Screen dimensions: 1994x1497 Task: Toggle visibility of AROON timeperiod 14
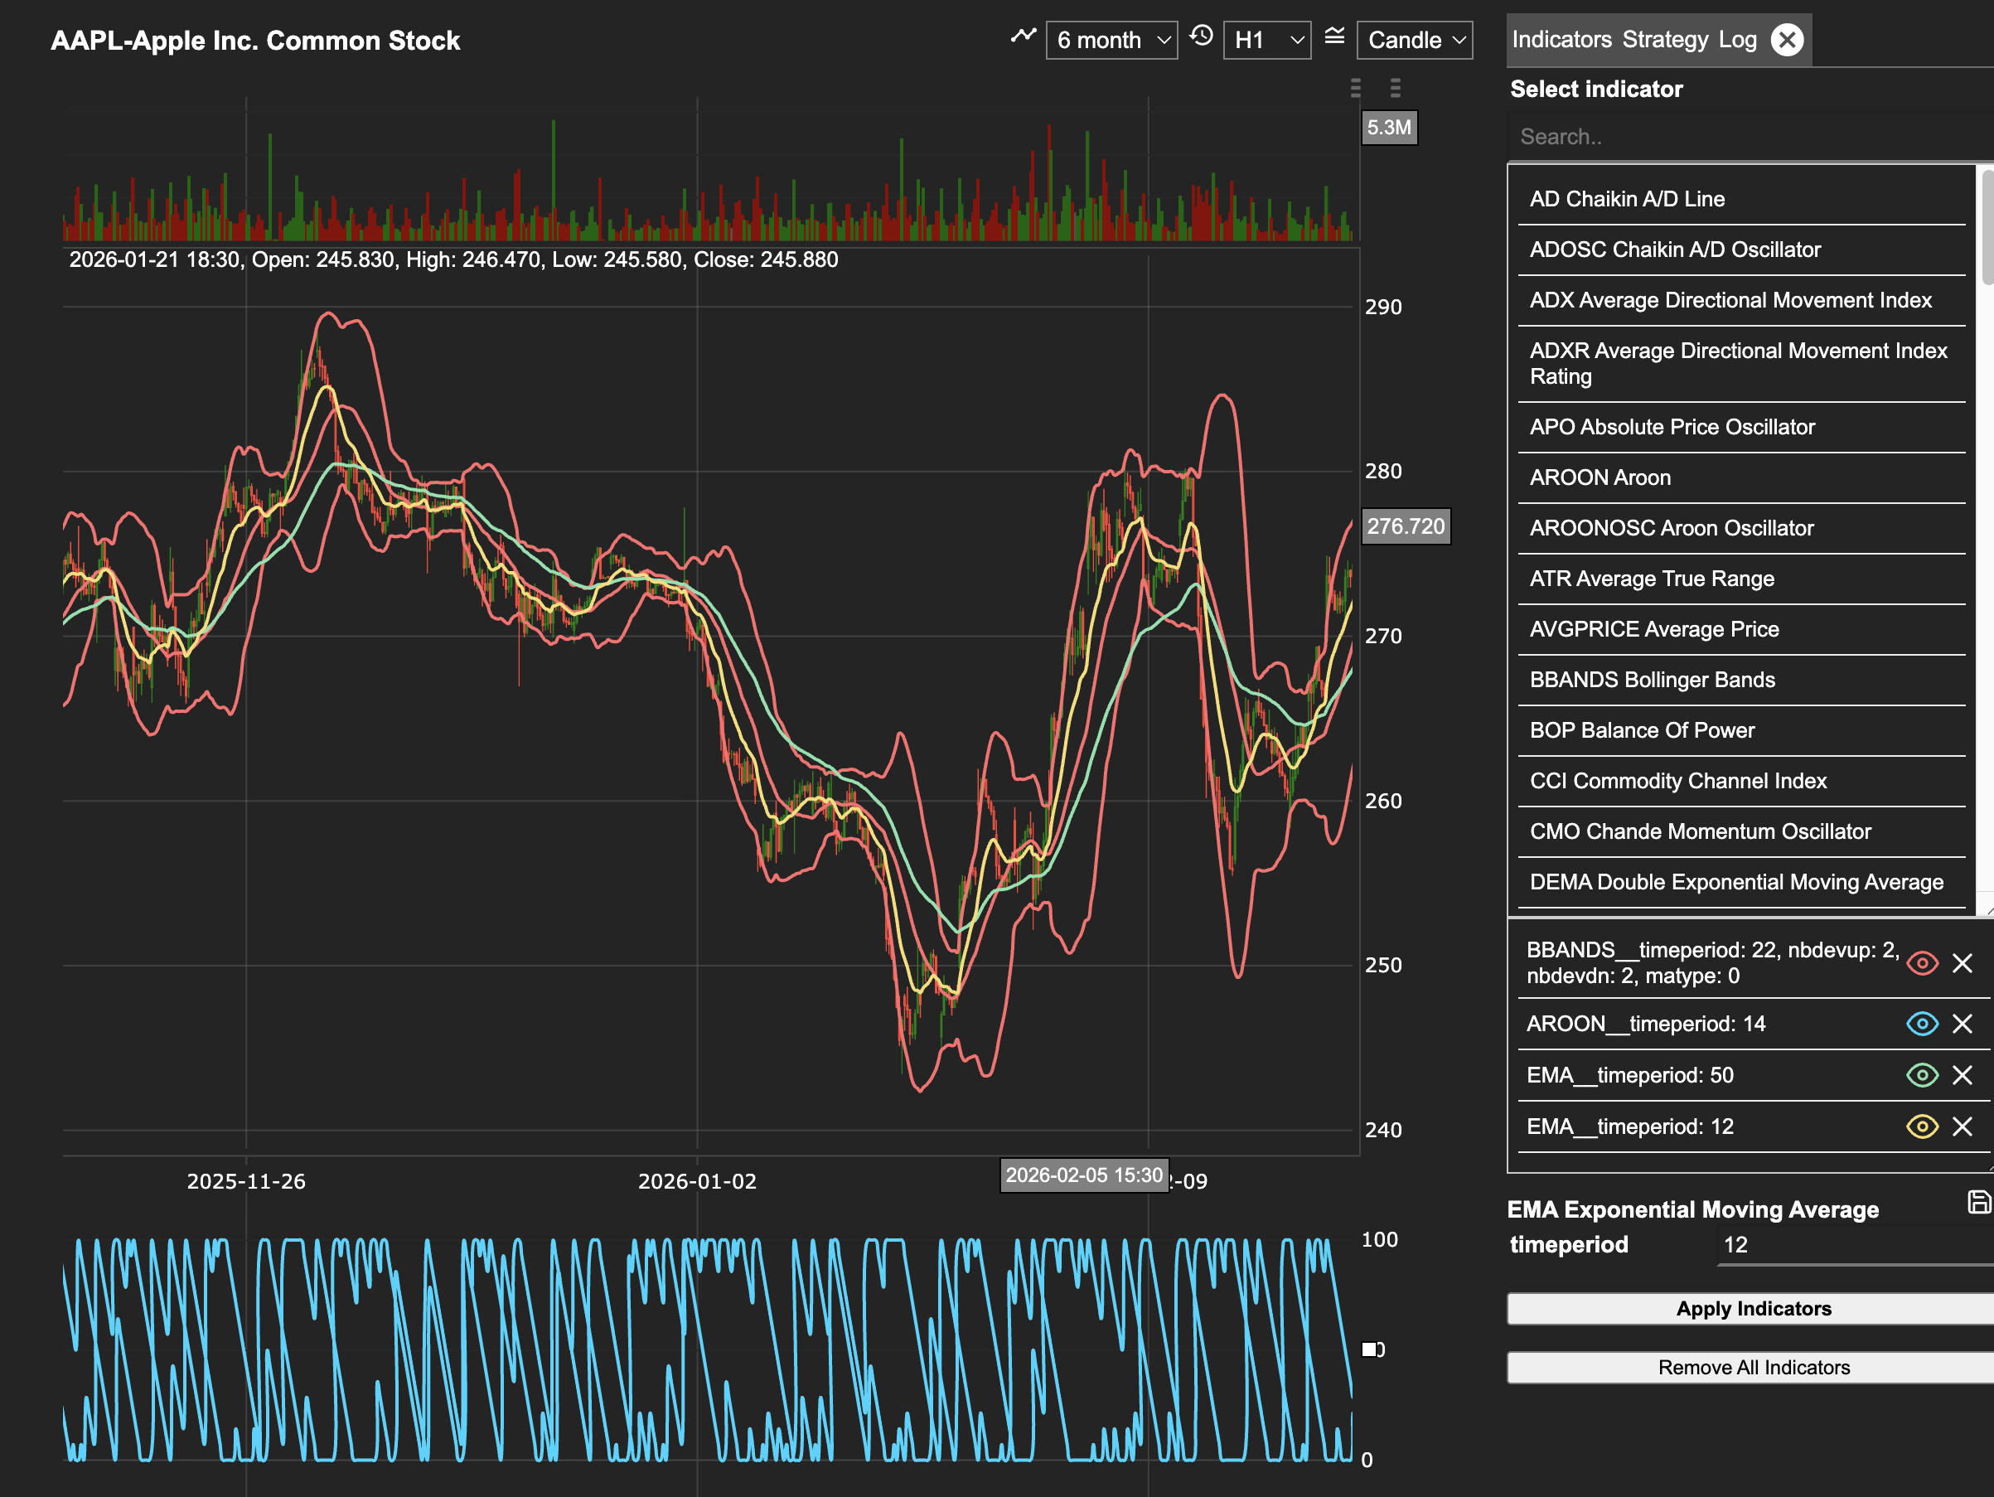pyautogui.click(x=1923, y=1024)
